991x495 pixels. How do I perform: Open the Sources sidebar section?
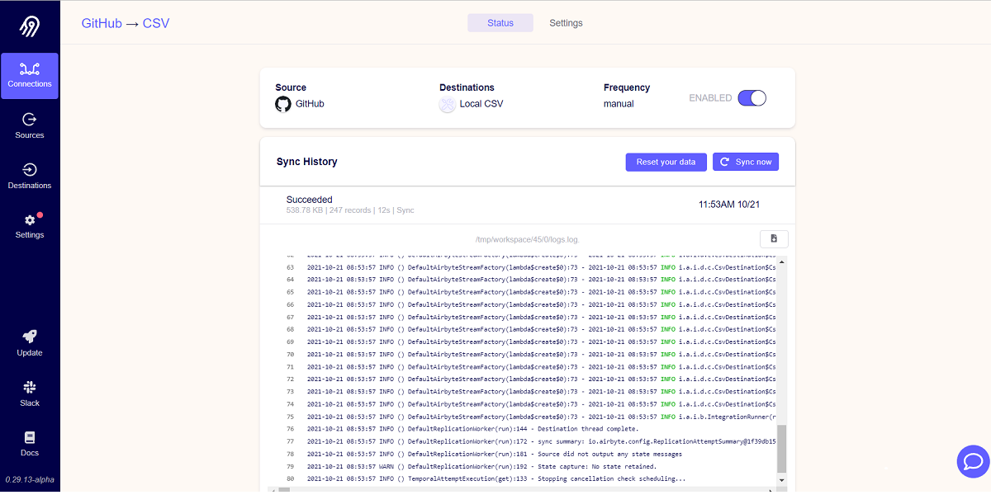click(x=30, y=125)
